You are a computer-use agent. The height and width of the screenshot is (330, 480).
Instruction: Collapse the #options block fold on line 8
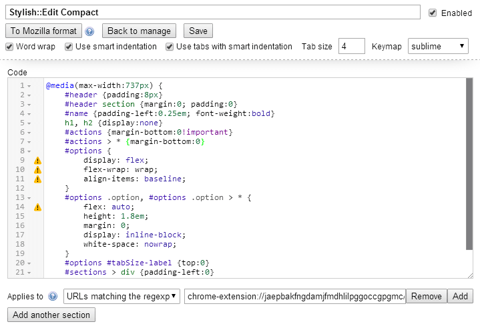(x=29, y=151)
